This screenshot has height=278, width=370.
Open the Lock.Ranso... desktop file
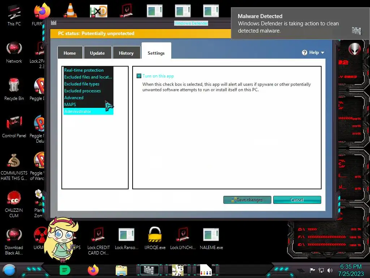coord(126,239)
